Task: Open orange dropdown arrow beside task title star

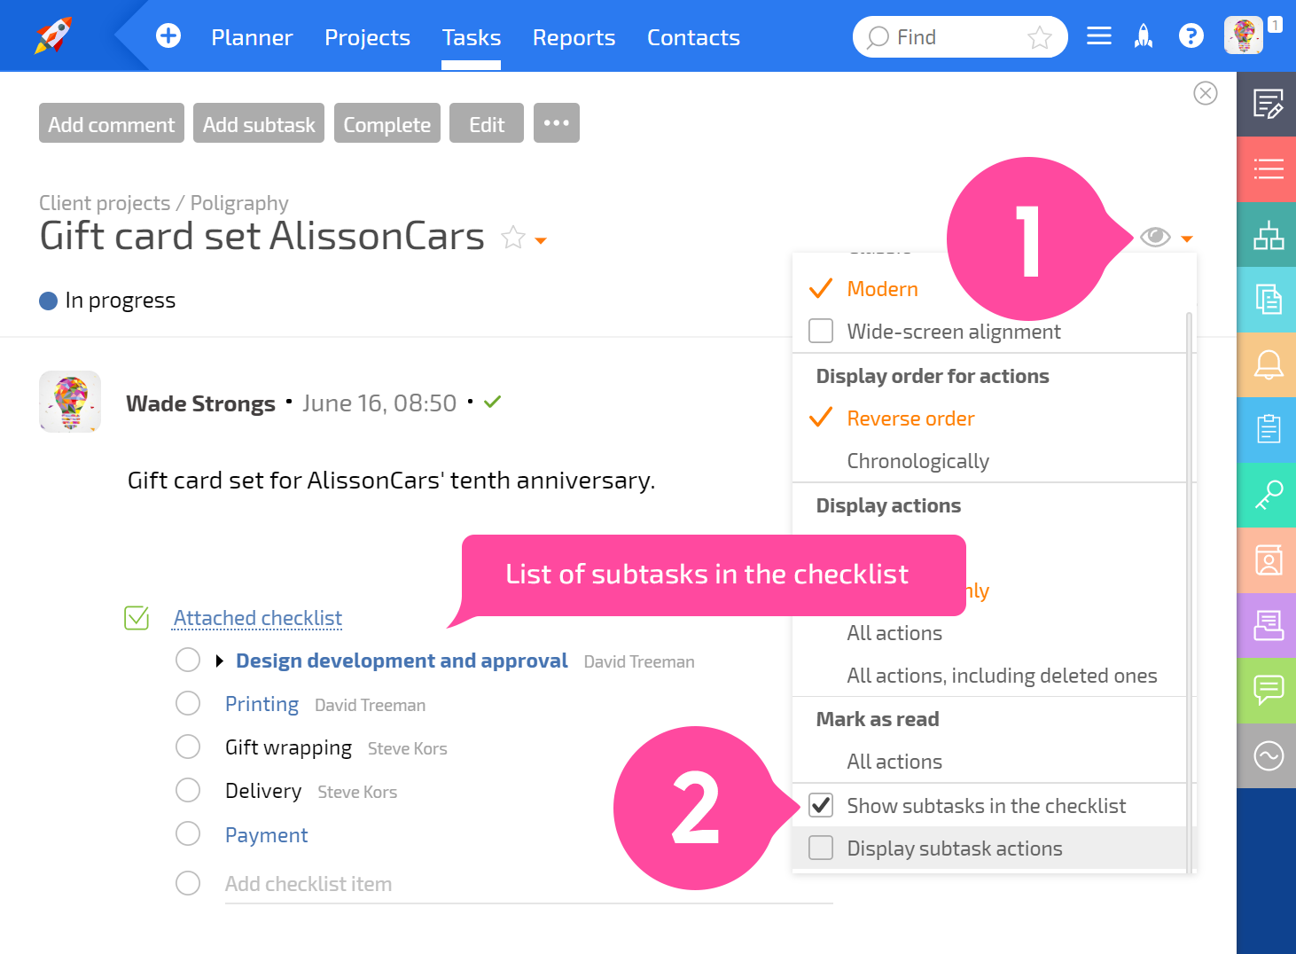Action: [x=541, y=241]
